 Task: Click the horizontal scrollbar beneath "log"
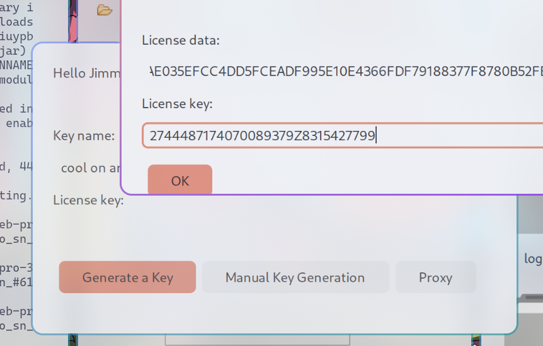[x=533, y=297]
